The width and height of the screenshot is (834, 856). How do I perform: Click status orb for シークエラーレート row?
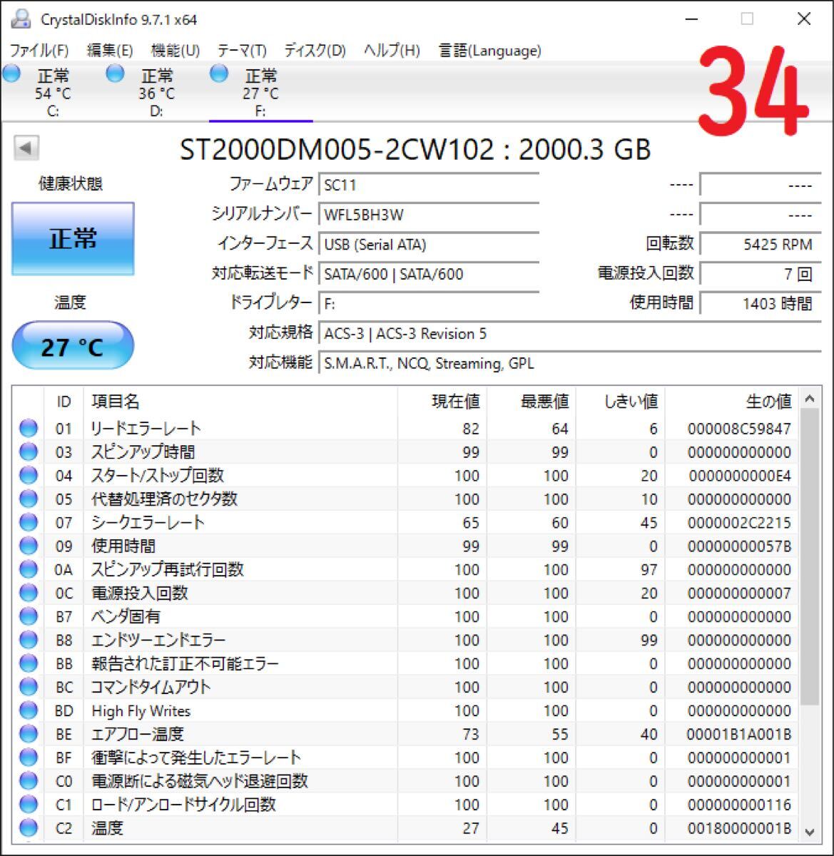point(29,523)
